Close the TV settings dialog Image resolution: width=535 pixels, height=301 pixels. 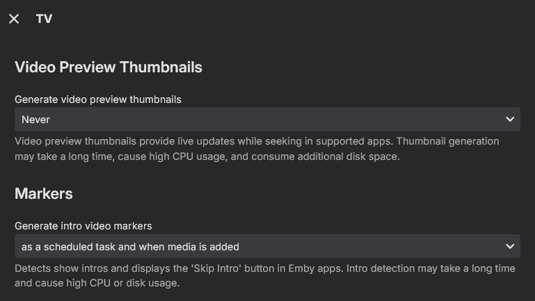(14, 19)
